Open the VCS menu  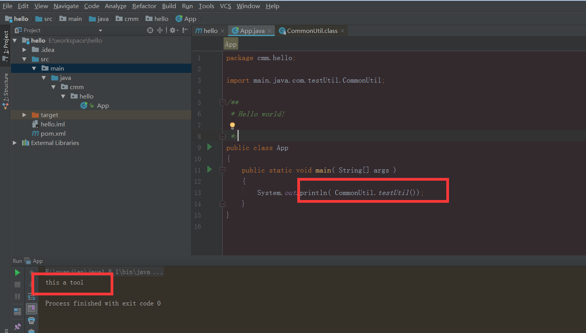(x=225, y=6)
